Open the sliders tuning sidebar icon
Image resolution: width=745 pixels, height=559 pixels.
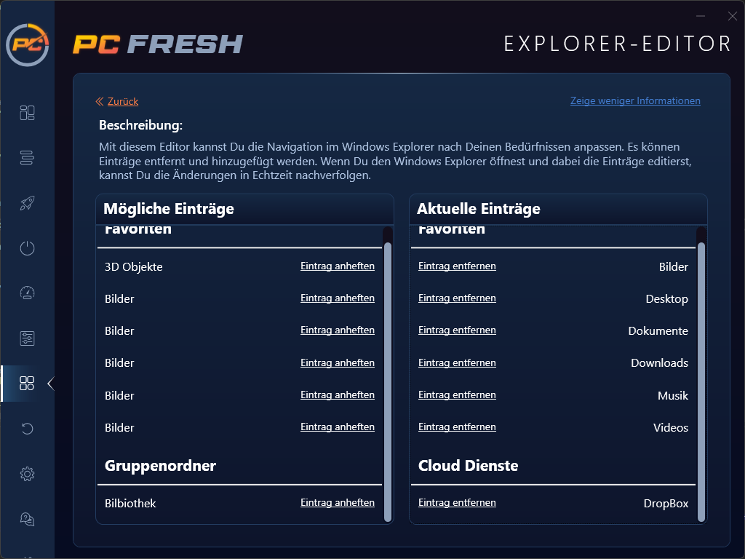click(x=27, y=338)
